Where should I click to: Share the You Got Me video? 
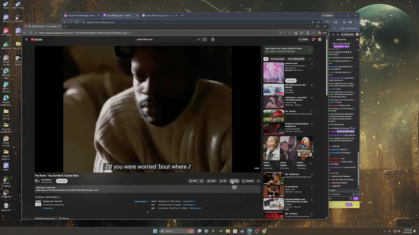tap(211, 181)
